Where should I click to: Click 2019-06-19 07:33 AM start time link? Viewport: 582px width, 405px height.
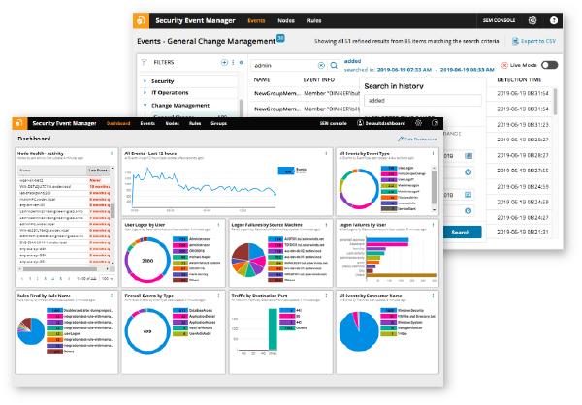tap(404, 70)
